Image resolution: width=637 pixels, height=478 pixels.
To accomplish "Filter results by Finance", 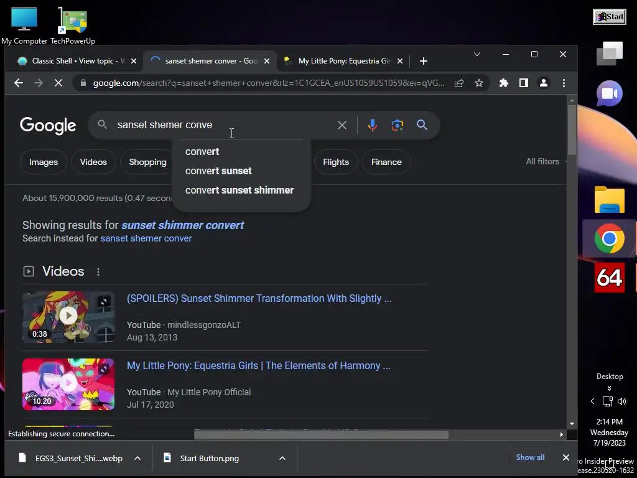I will pyautogui.click(x=386, y=162).
